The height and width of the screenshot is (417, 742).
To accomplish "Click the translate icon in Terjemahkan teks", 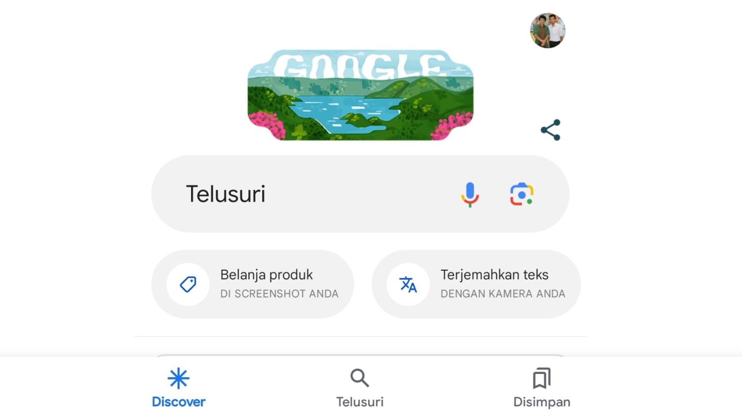I will (x=408, y=284).
